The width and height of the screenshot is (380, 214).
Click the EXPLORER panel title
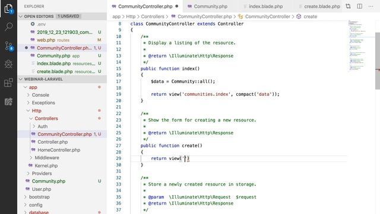coord(34,7)
